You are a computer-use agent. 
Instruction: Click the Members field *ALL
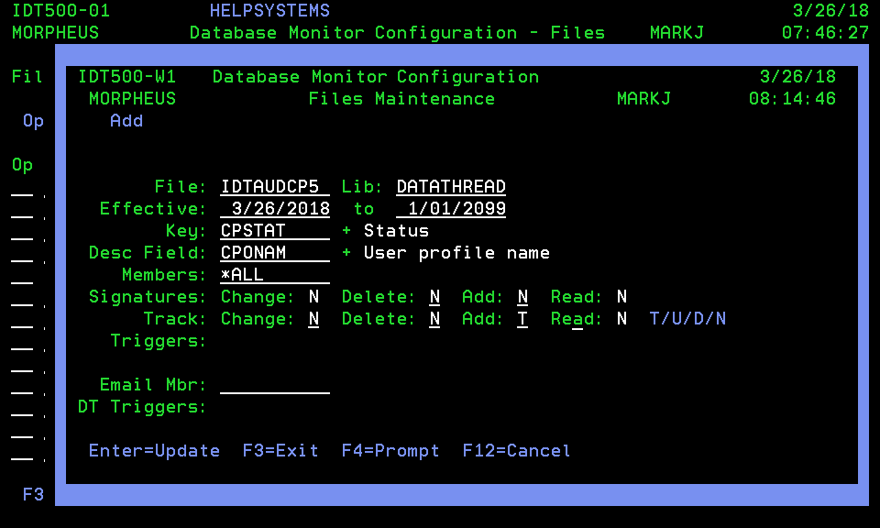(275, 274)
